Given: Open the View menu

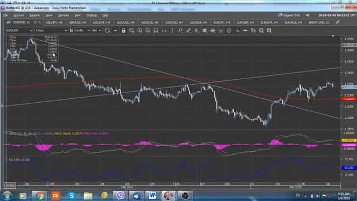Looking at the screenshot, I should click(x=78, y=15).
